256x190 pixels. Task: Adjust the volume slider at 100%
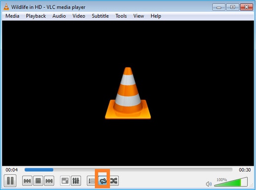(x=231, y=182)
